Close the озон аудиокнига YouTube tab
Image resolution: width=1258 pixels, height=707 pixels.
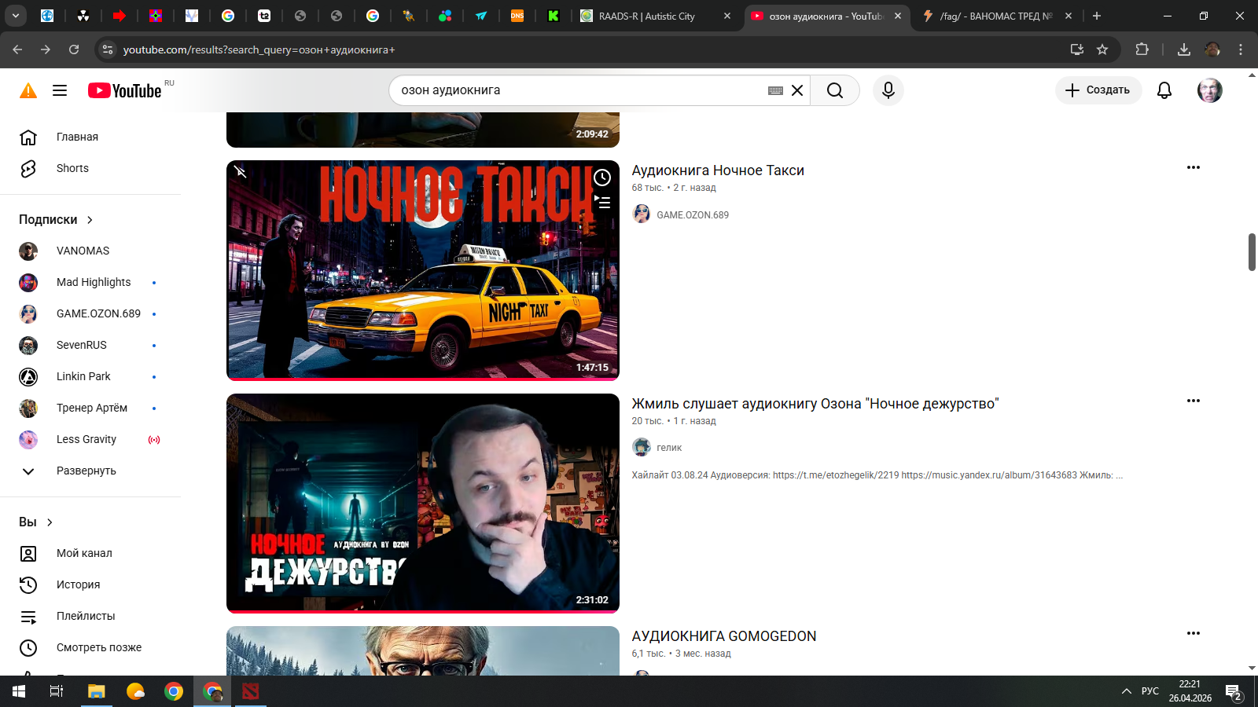point(898,16)
